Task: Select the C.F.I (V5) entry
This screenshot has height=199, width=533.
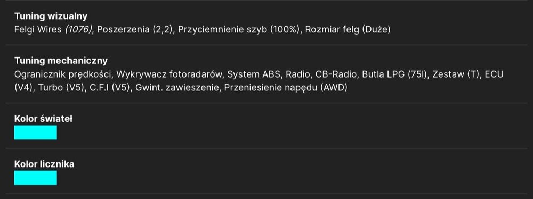Action: point(110,88)
